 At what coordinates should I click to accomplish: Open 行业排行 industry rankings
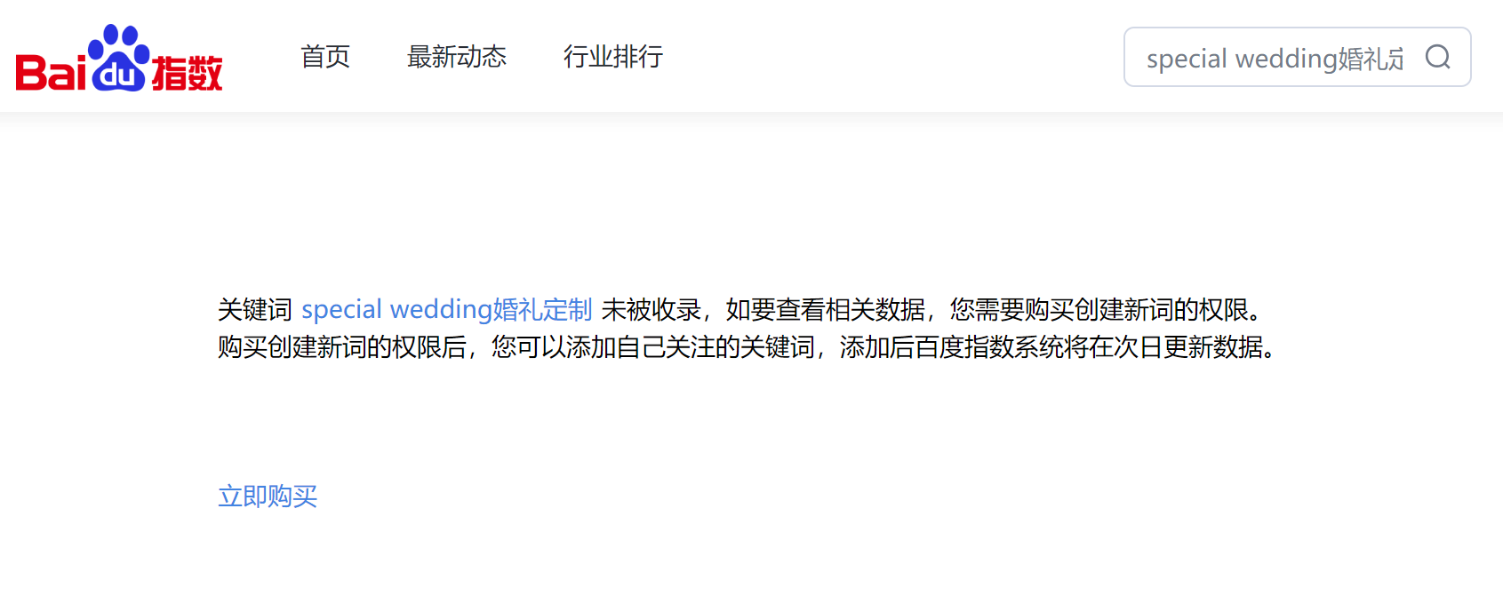click(613, 57)
